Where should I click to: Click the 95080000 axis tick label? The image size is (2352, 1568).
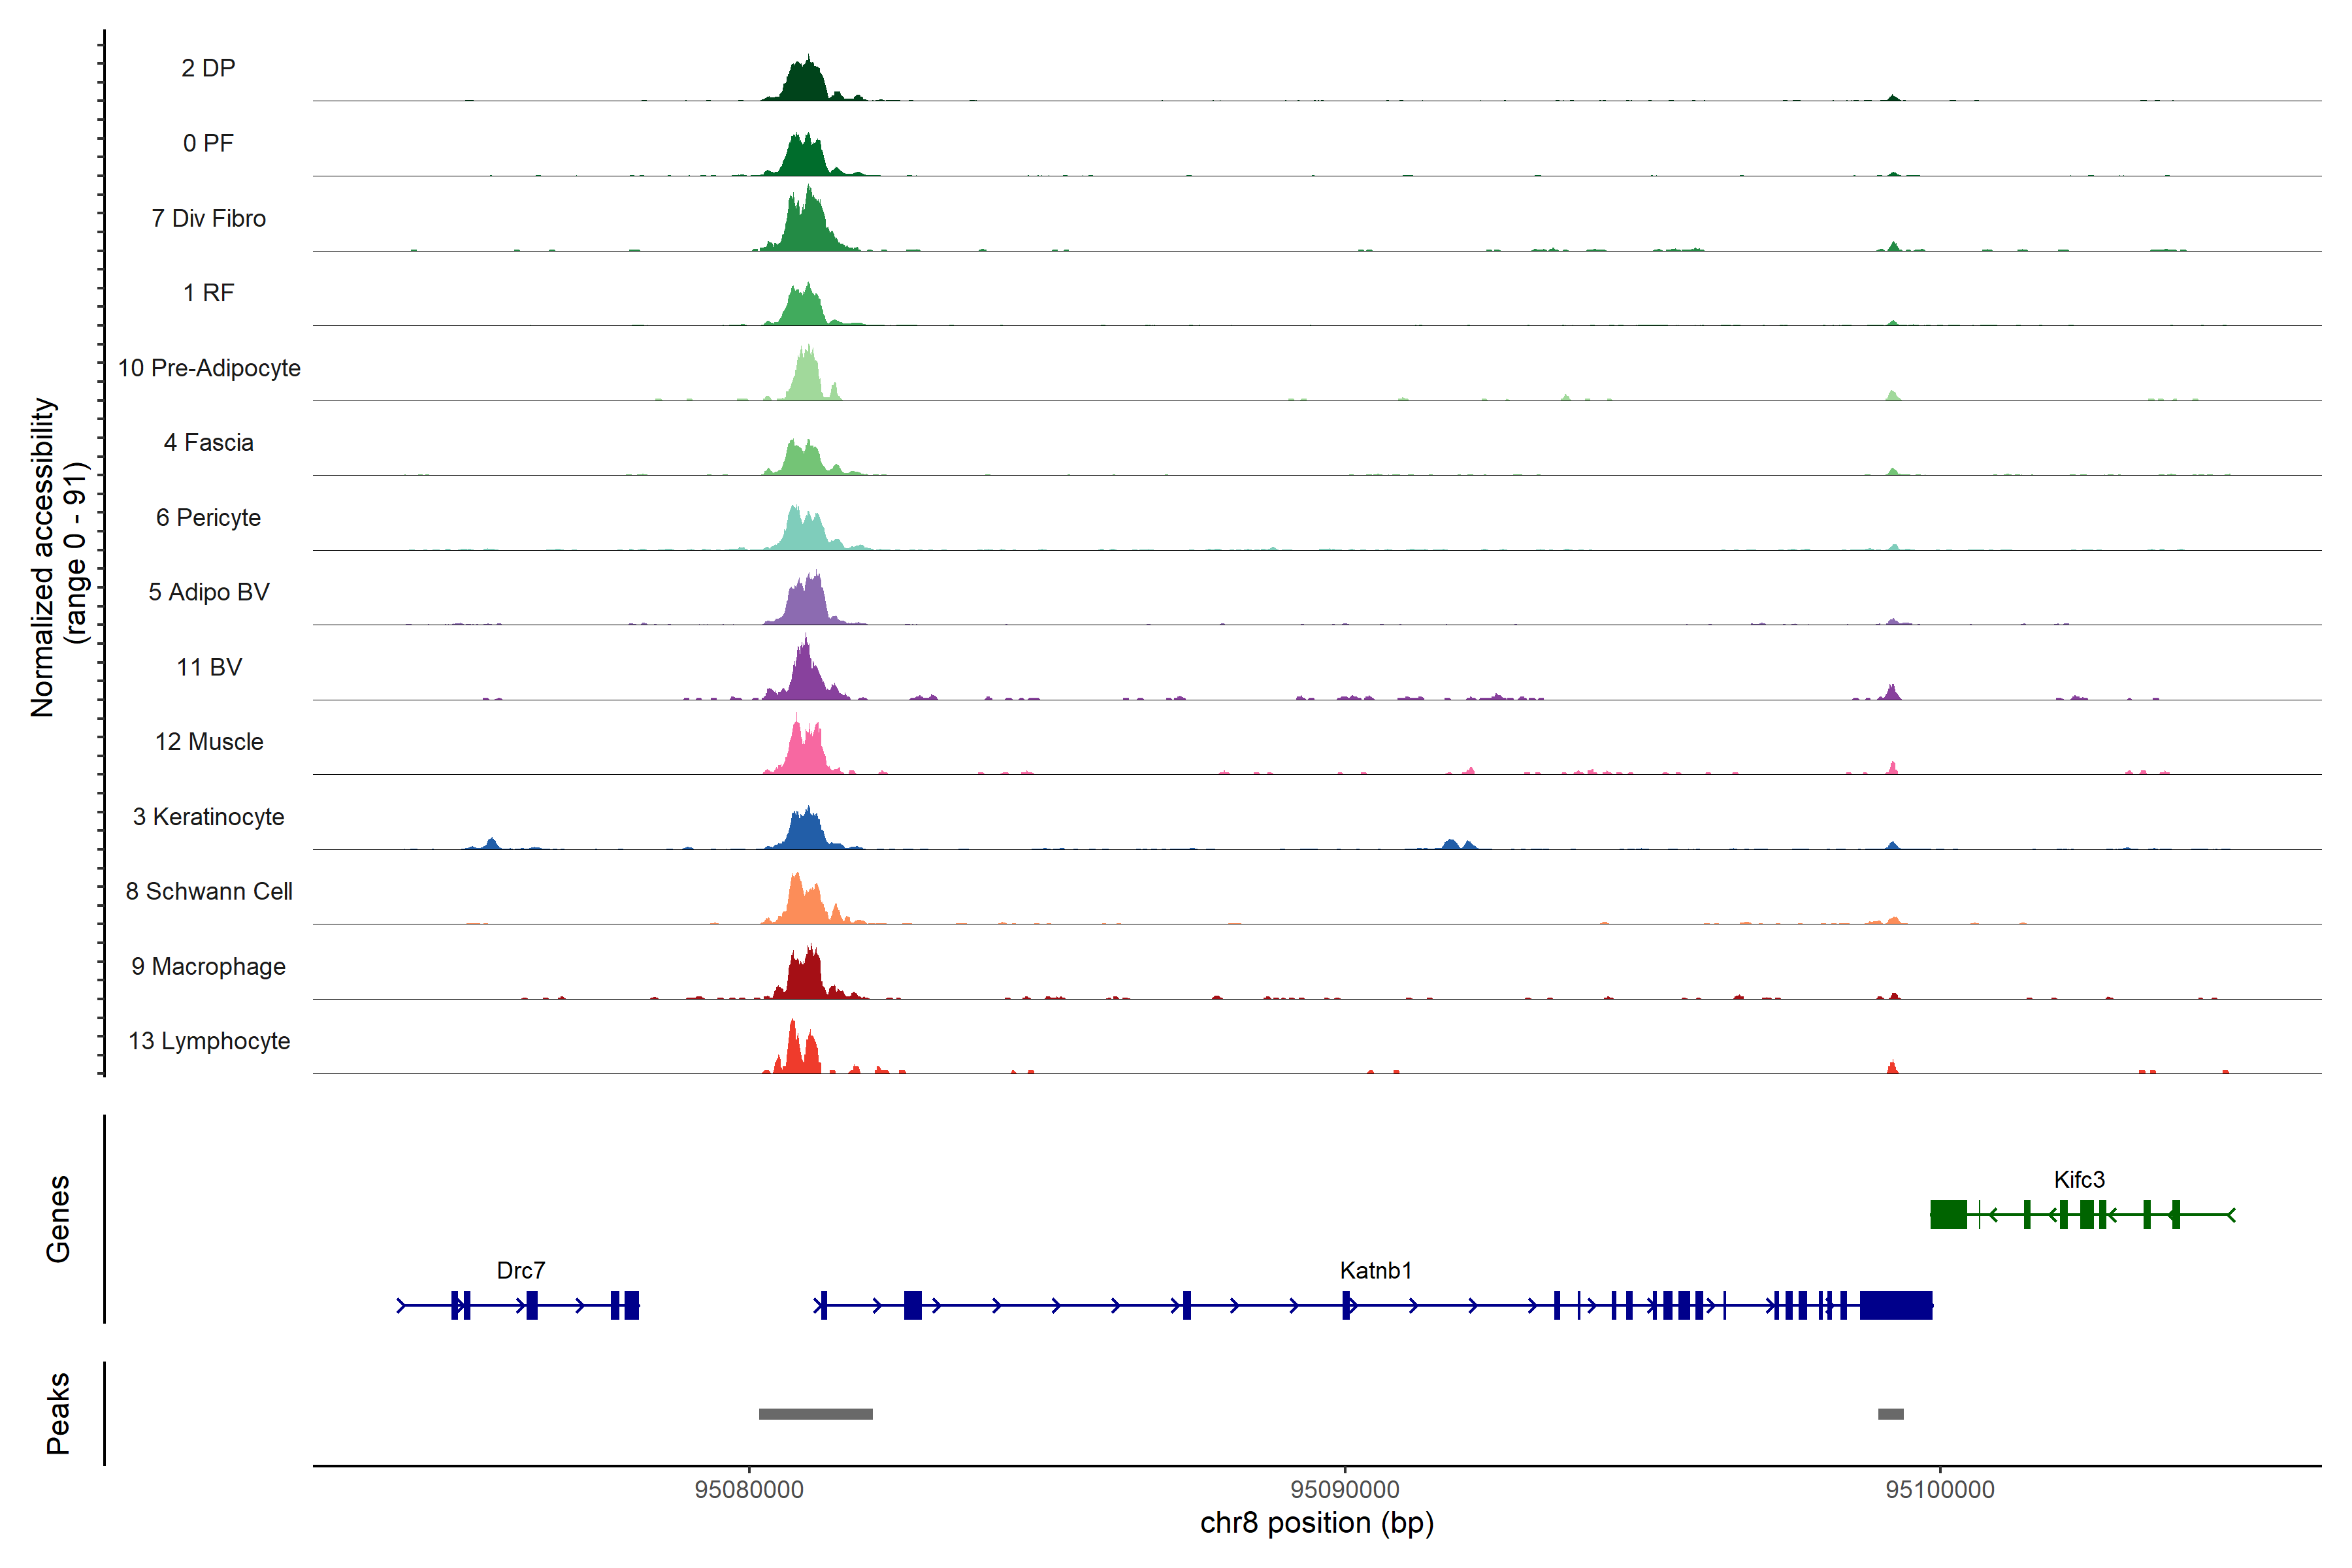[x=749, y=1490]
